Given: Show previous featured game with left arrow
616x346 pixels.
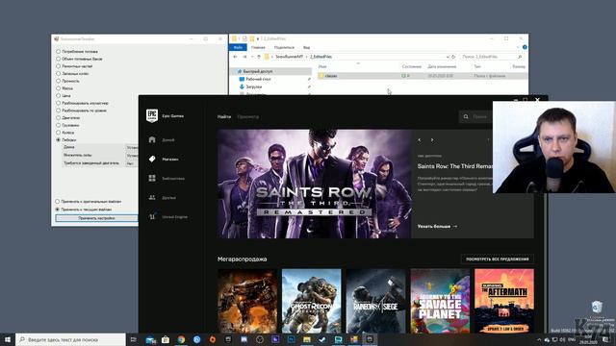Looking at the screenshot, I should (x=420, y=140).
